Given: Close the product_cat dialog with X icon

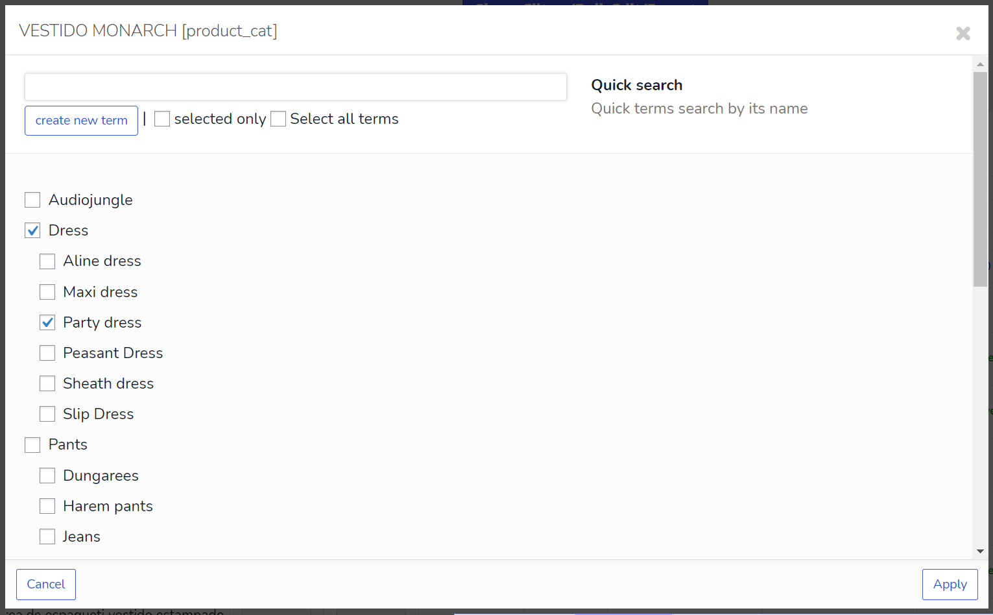Looking at the screenshot, I should [x=963, y=33].
